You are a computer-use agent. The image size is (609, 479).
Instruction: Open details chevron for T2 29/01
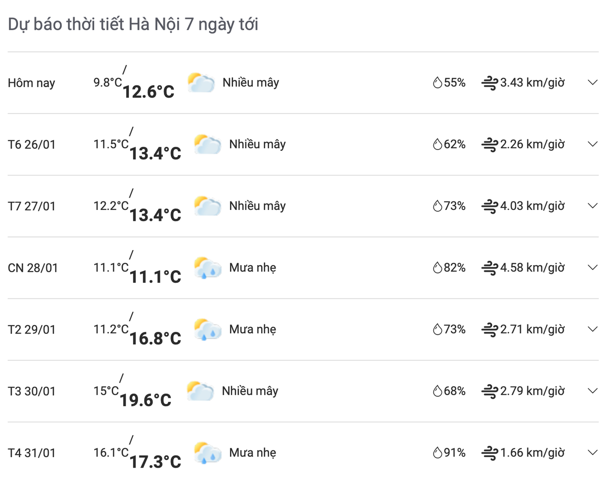pyautogui.click(x=592, y=329)
